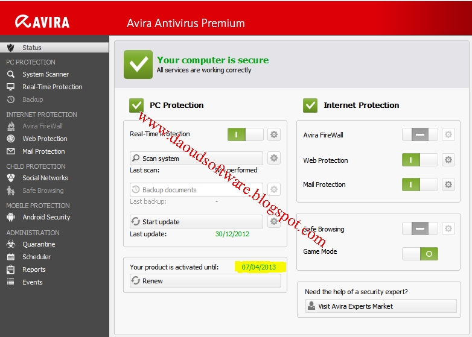Click the Mail Protection envelope icon

11,151
